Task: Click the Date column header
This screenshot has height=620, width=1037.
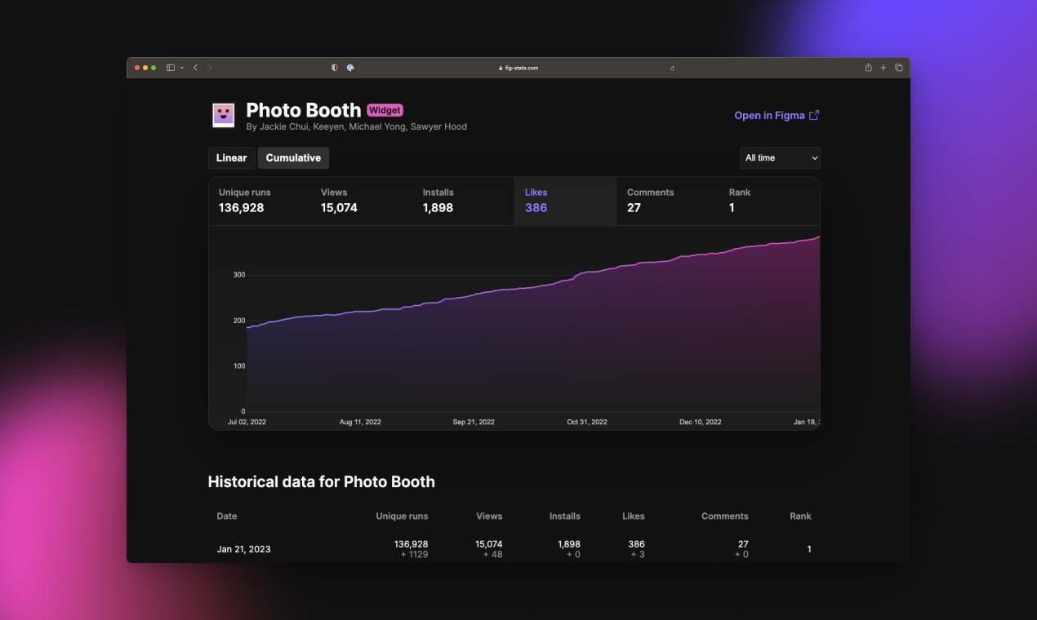Action: pos(227,516)
